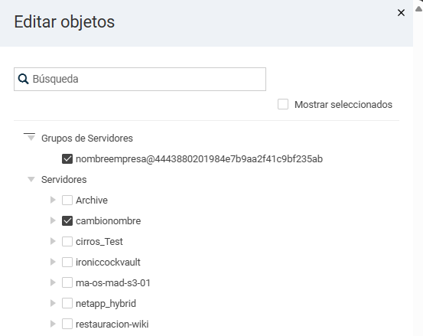
Task: Focus the Búsqueda search field
Action: tap(140, 79)
